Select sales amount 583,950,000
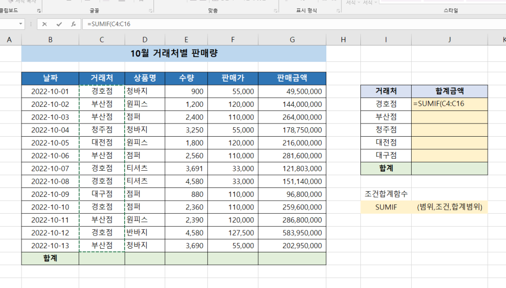Screen dimensions: 506x288 (x=292, y=233)
